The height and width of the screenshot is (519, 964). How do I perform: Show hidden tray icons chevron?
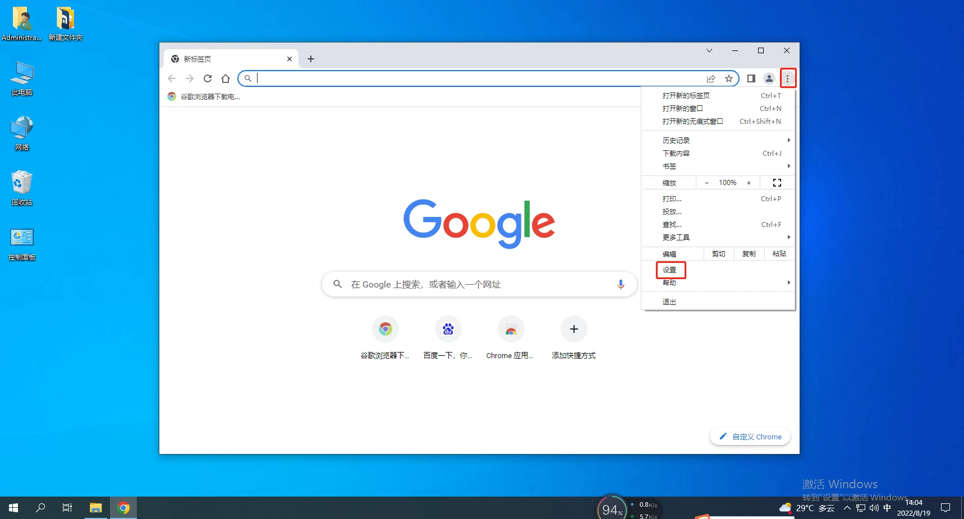(x=847, y=508)
